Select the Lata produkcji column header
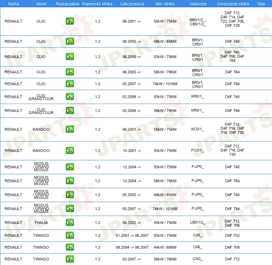The image size is (272, 265). coord(132,4)
